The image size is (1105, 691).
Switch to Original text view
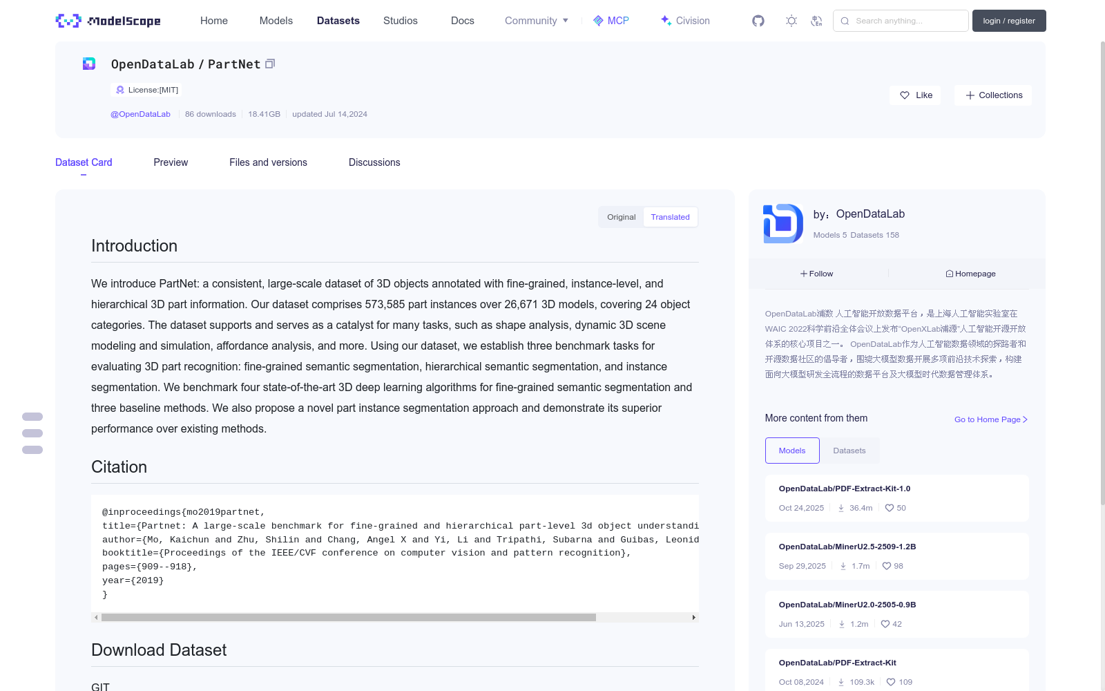[622, 217]
